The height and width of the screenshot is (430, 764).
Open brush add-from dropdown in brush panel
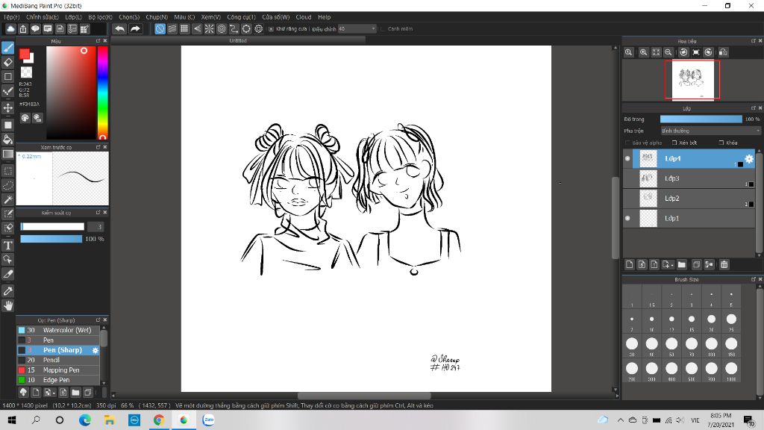tap(48, 392)
